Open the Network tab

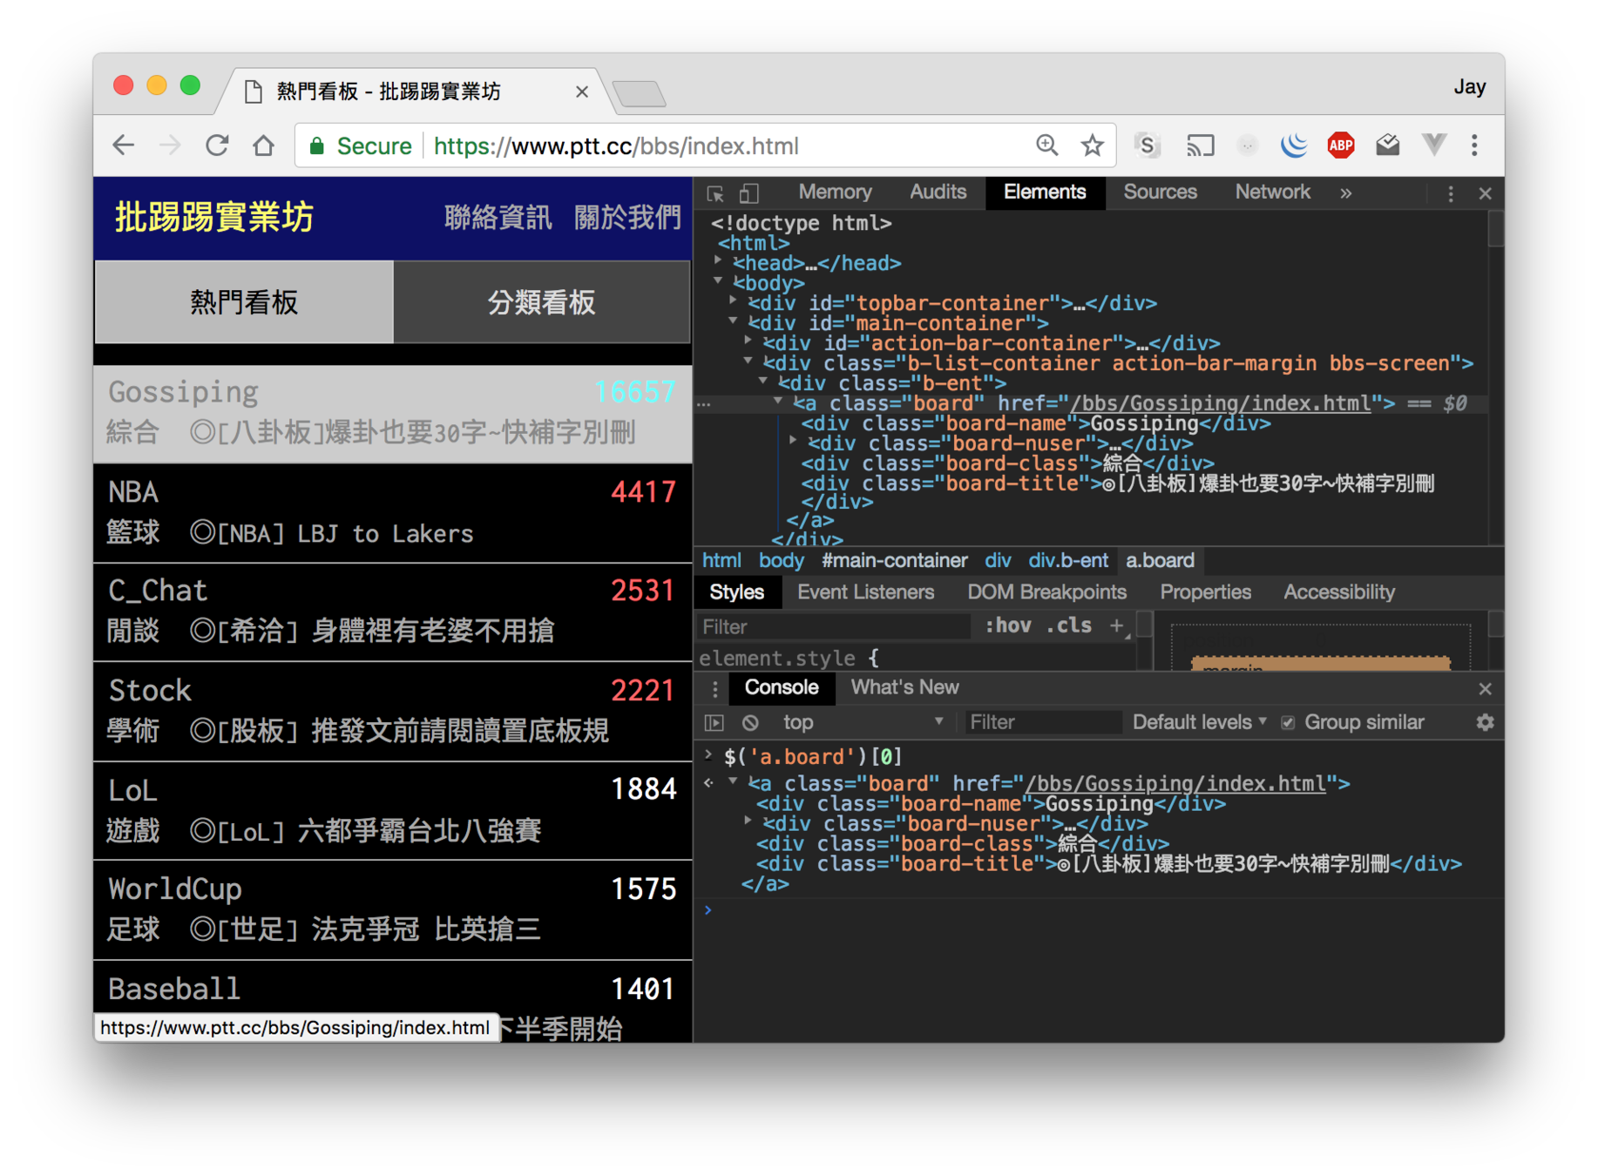tap(1272, 193)
